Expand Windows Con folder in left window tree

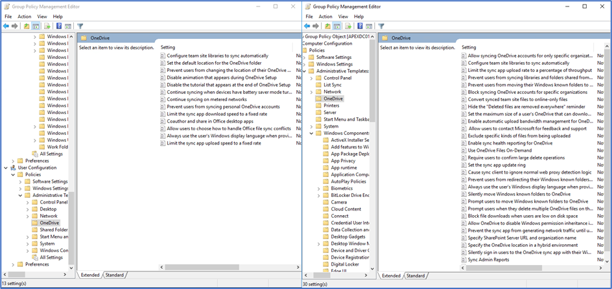point(27,250)
